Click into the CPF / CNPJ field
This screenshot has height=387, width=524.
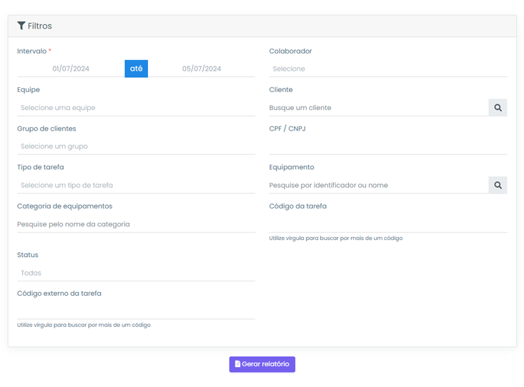coord(387,146)
